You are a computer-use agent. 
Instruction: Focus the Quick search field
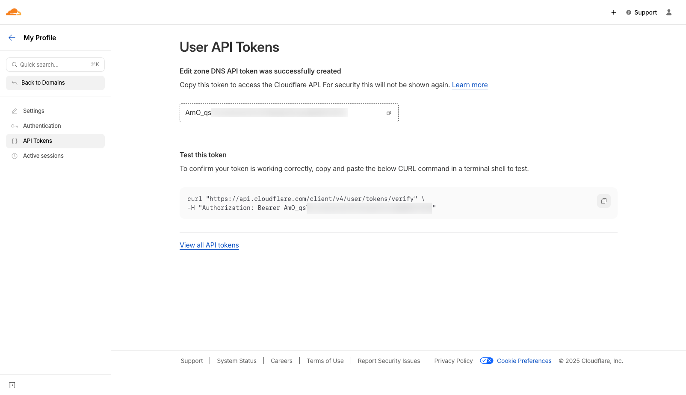[55, 65]
